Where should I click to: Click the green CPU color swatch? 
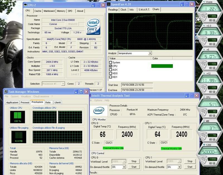pos(162,66)
